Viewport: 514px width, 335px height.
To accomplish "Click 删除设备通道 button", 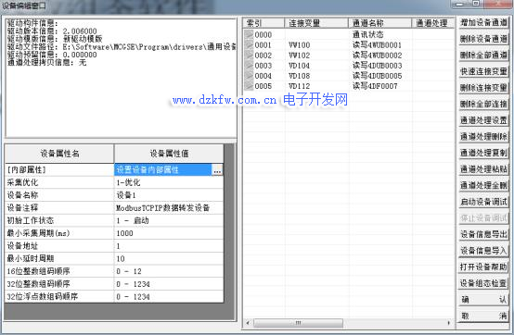I will tap(483, 39).
